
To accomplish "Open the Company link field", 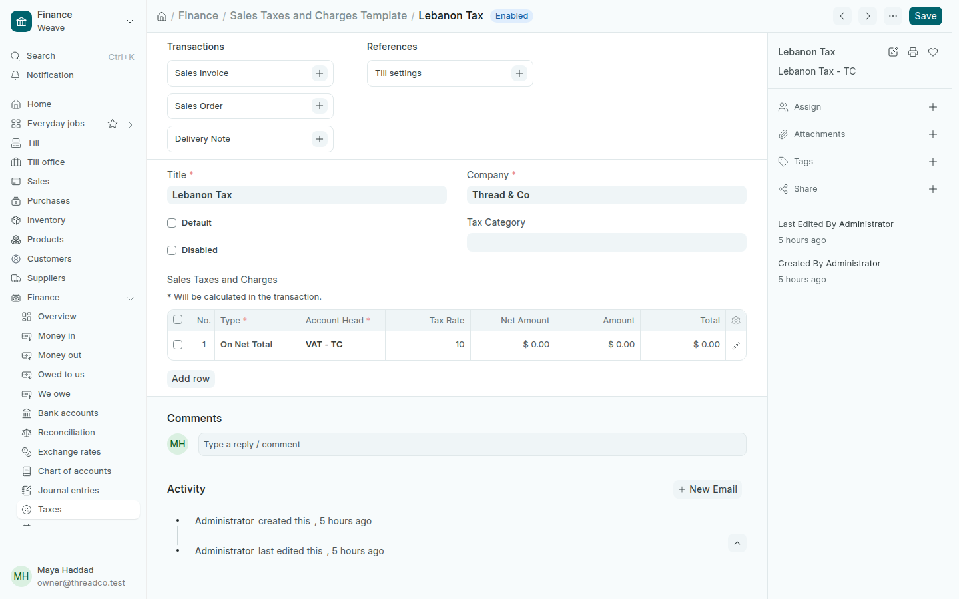I will [607, 195].
